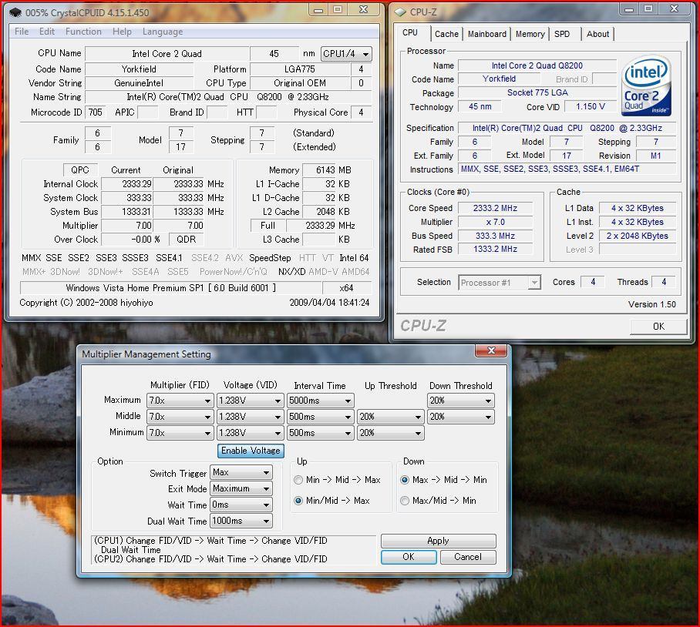Click Apply in Multiplier Management Setting
Image resolution: width=700 pixels, height=627 pixels.
click(438, 541)
